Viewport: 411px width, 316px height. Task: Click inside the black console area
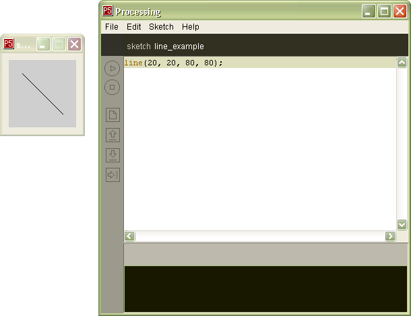tap(265, 289)
